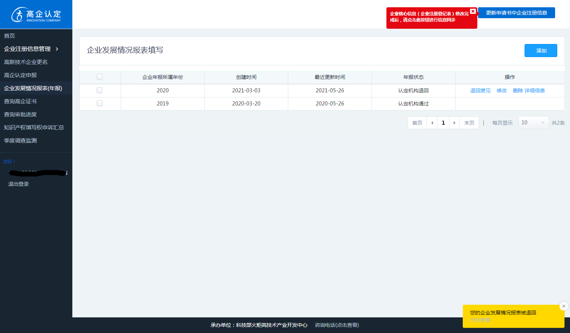Expand 企业注册信息管理 chevron arrow

57,49
